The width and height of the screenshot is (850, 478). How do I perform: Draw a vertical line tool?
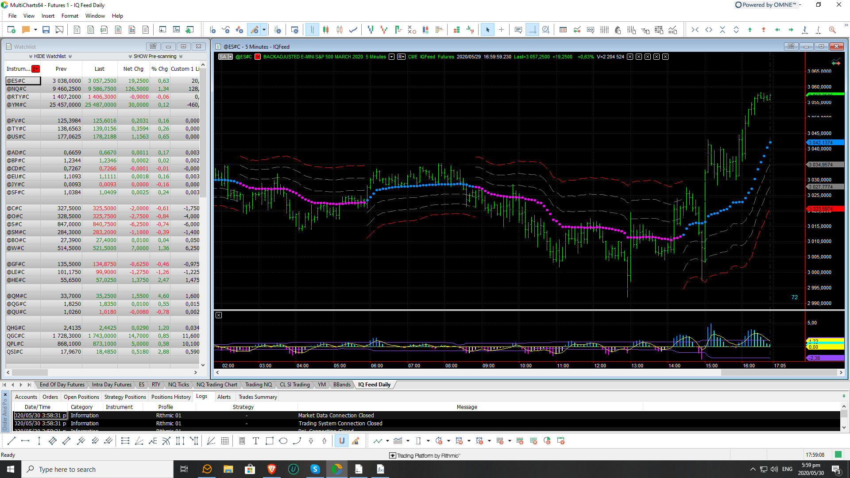(39, 441)
